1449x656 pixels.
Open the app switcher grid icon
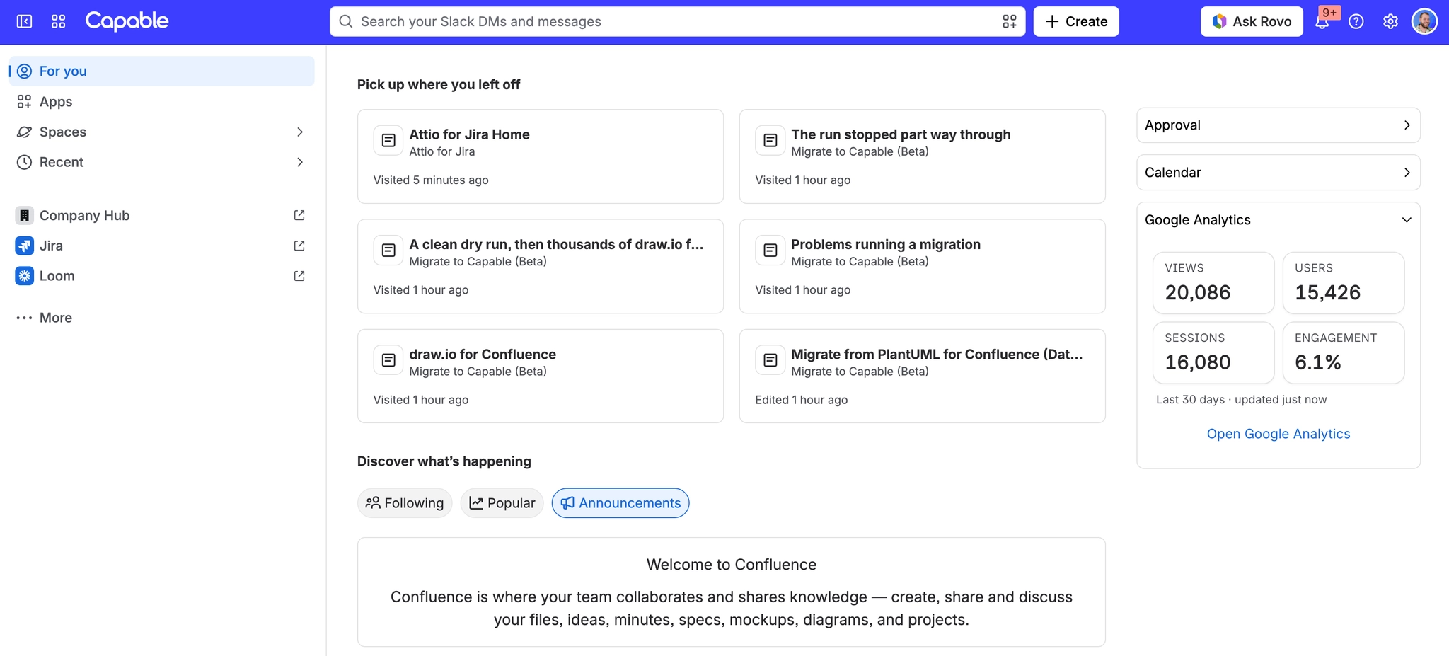pyautogui.click(x=59, y=21)
